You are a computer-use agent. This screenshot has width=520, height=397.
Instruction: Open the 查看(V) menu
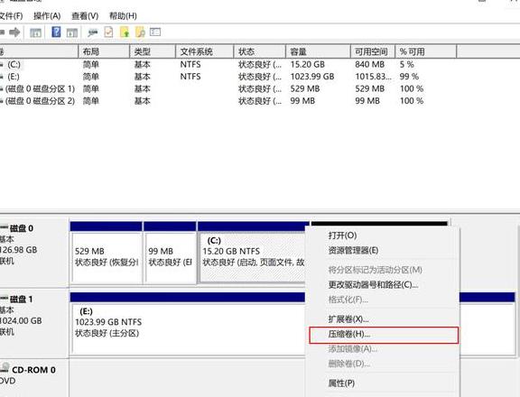click(x=85, y=15)
